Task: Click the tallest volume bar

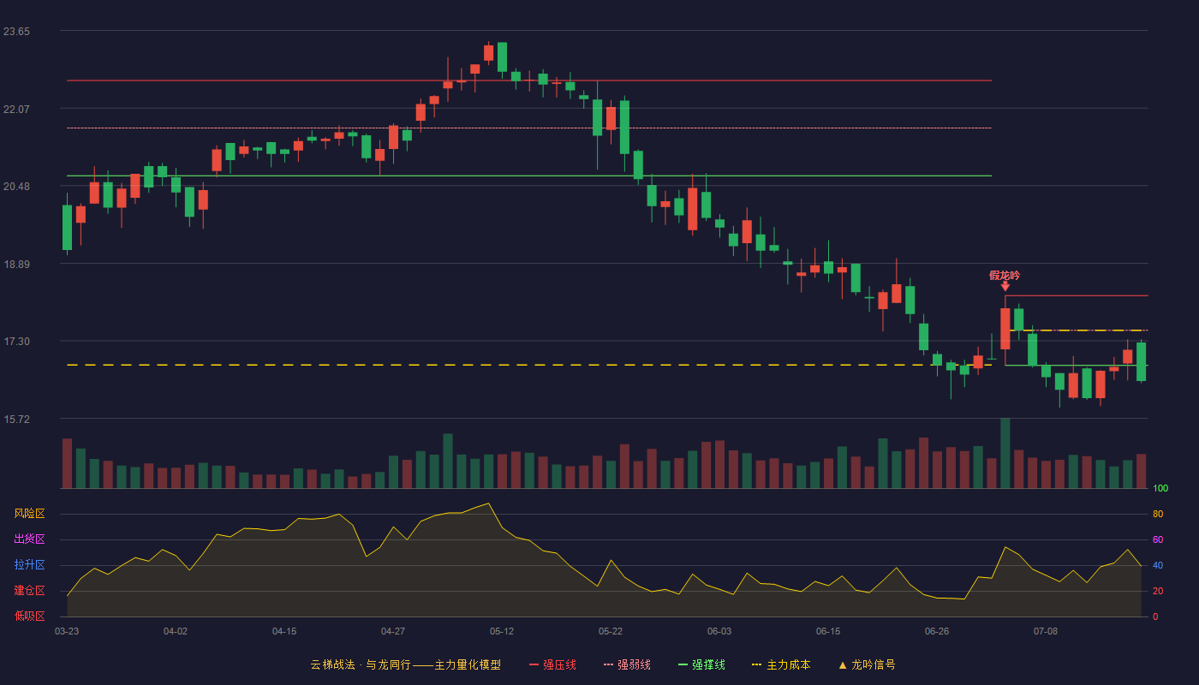Action: tap(1005, 453)
